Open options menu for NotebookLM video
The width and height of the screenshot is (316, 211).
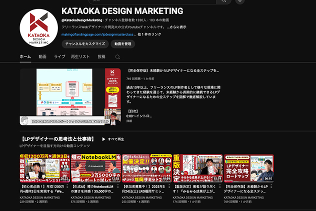[x=118, y=186]
